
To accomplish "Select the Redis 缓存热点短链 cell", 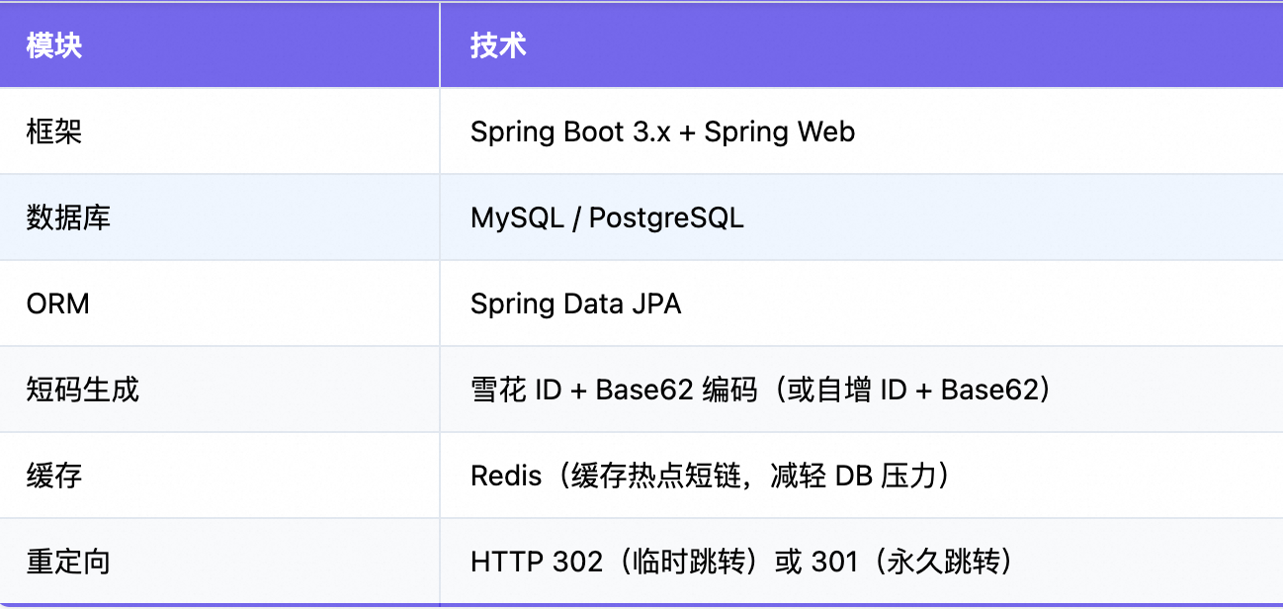I will (x=861, y=476).
